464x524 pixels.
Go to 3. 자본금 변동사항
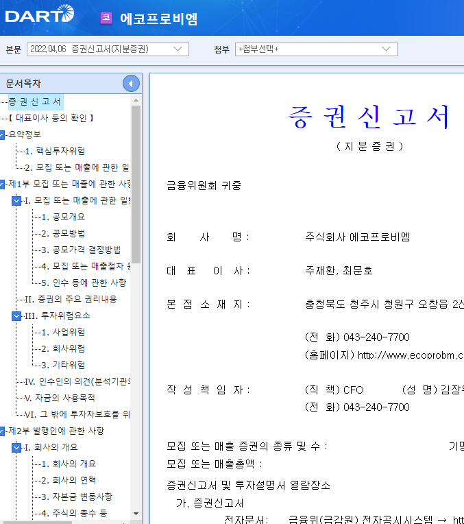point(77,497)
